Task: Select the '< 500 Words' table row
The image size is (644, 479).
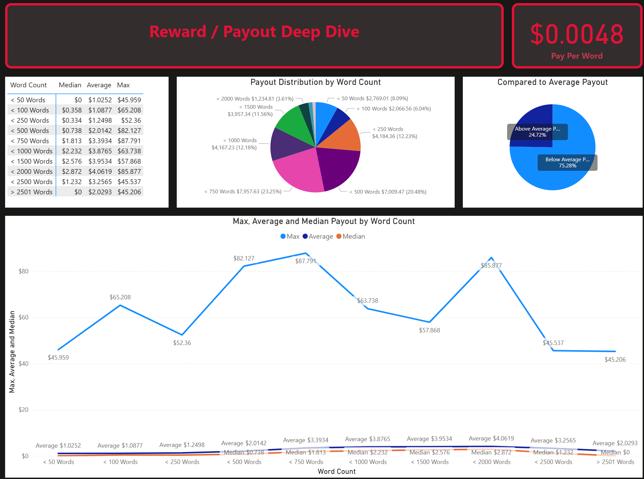Action: coord(75,131)
